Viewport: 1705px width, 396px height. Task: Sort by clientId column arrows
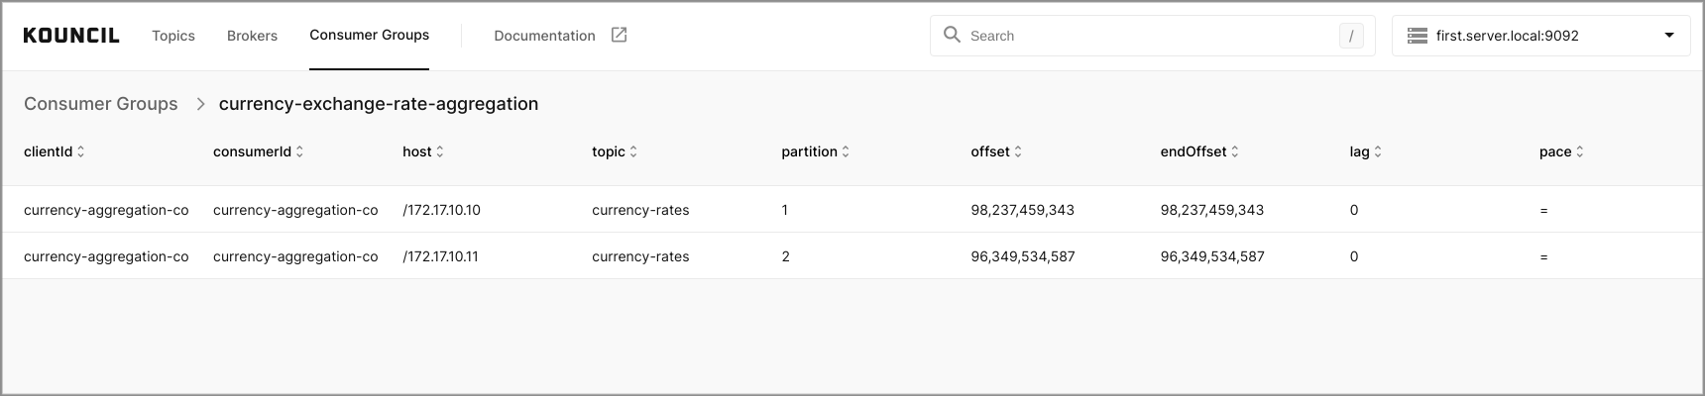coord(81,151)
